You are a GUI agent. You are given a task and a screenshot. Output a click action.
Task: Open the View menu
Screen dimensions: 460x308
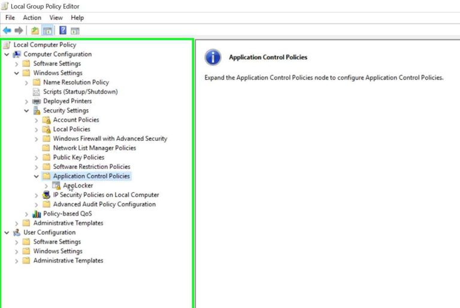[56, 18]
